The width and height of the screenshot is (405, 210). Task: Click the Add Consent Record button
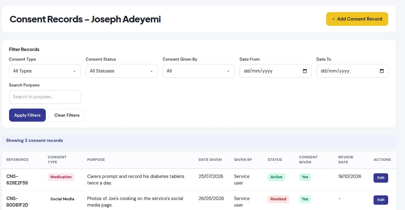(x=357, y=19)
